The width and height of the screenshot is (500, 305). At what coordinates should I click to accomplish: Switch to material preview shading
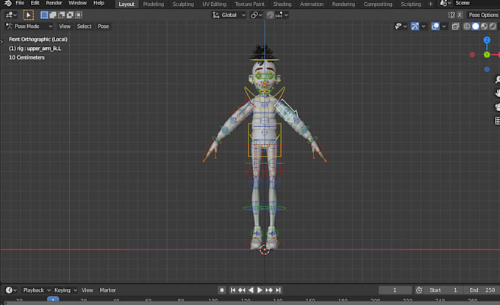point(484,26)
